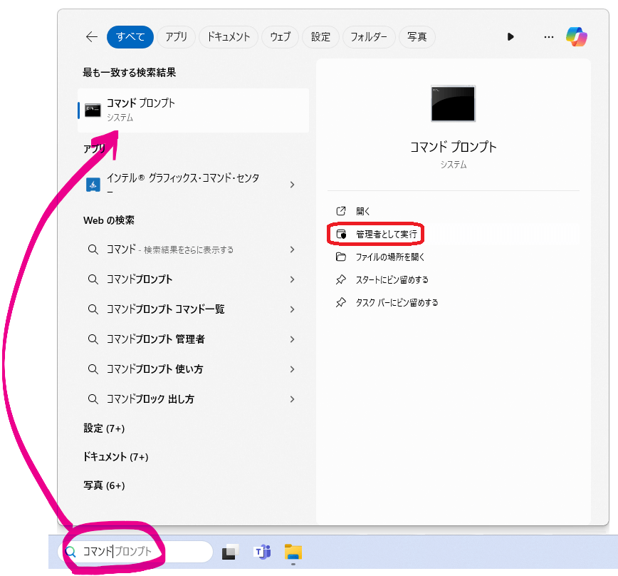618x576 pixels.
Task: Open the Copilot icon
Action: tap(576, 36)
